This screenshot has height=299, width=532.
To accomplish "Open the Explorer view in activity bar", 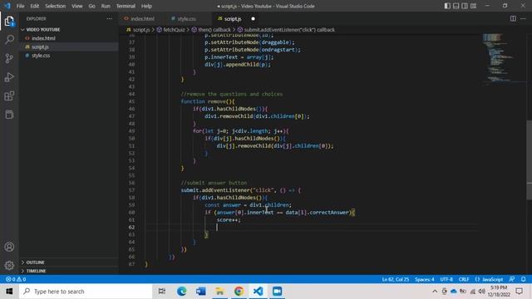I will [9, 22].
